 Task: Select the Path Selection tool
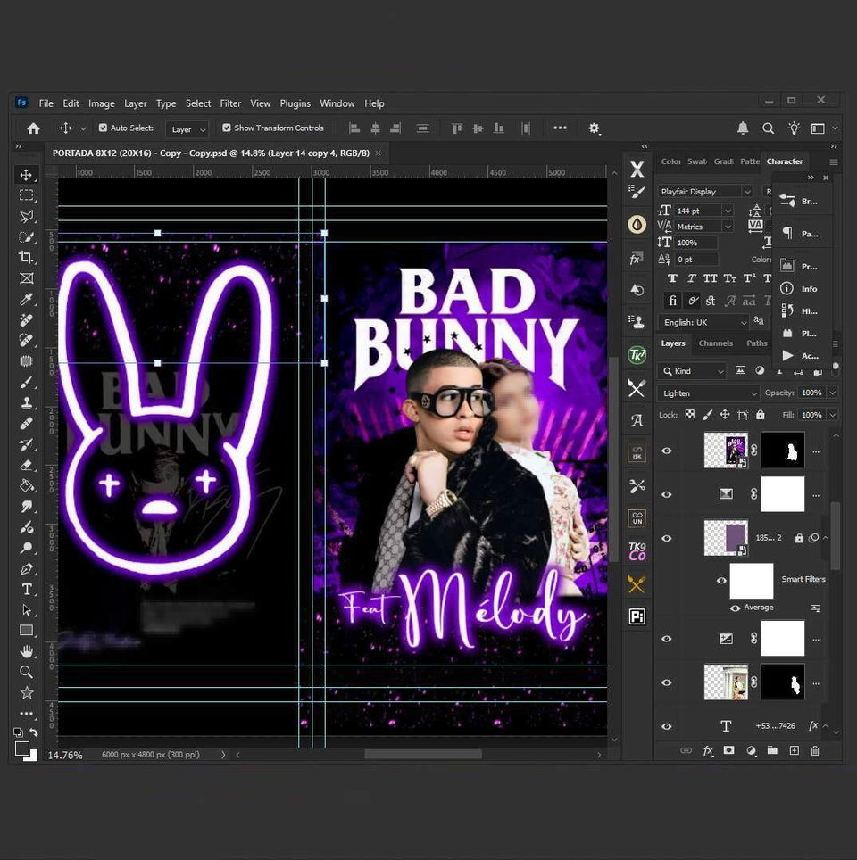click(26, 610)
